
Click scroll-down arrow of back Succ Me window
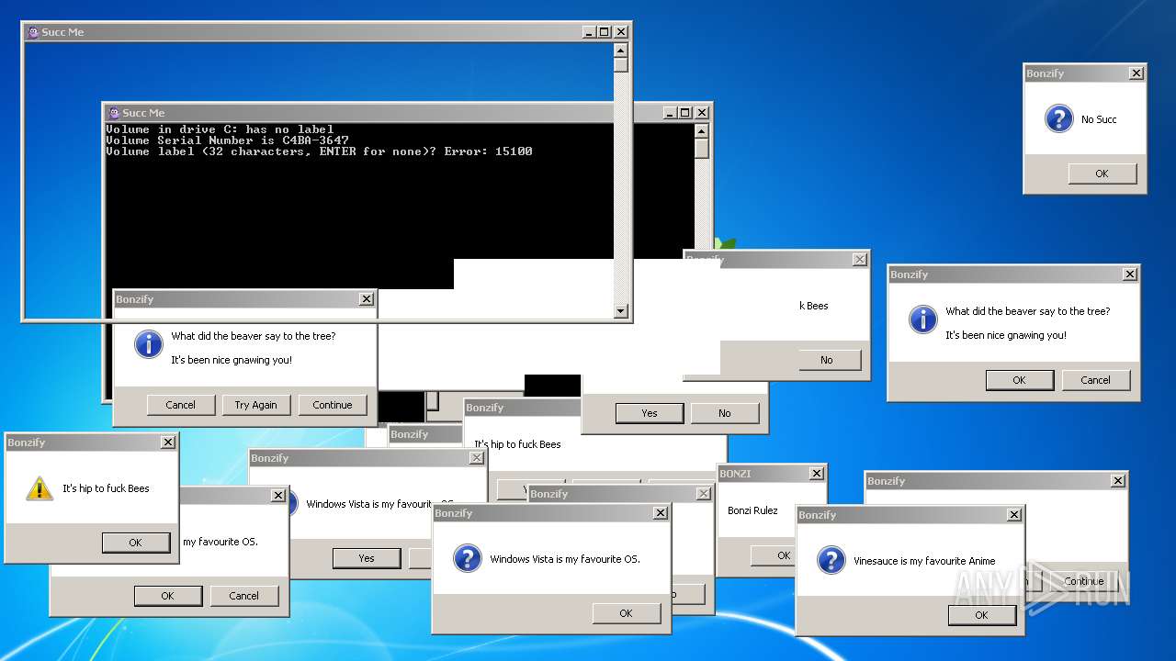(621, 311)
